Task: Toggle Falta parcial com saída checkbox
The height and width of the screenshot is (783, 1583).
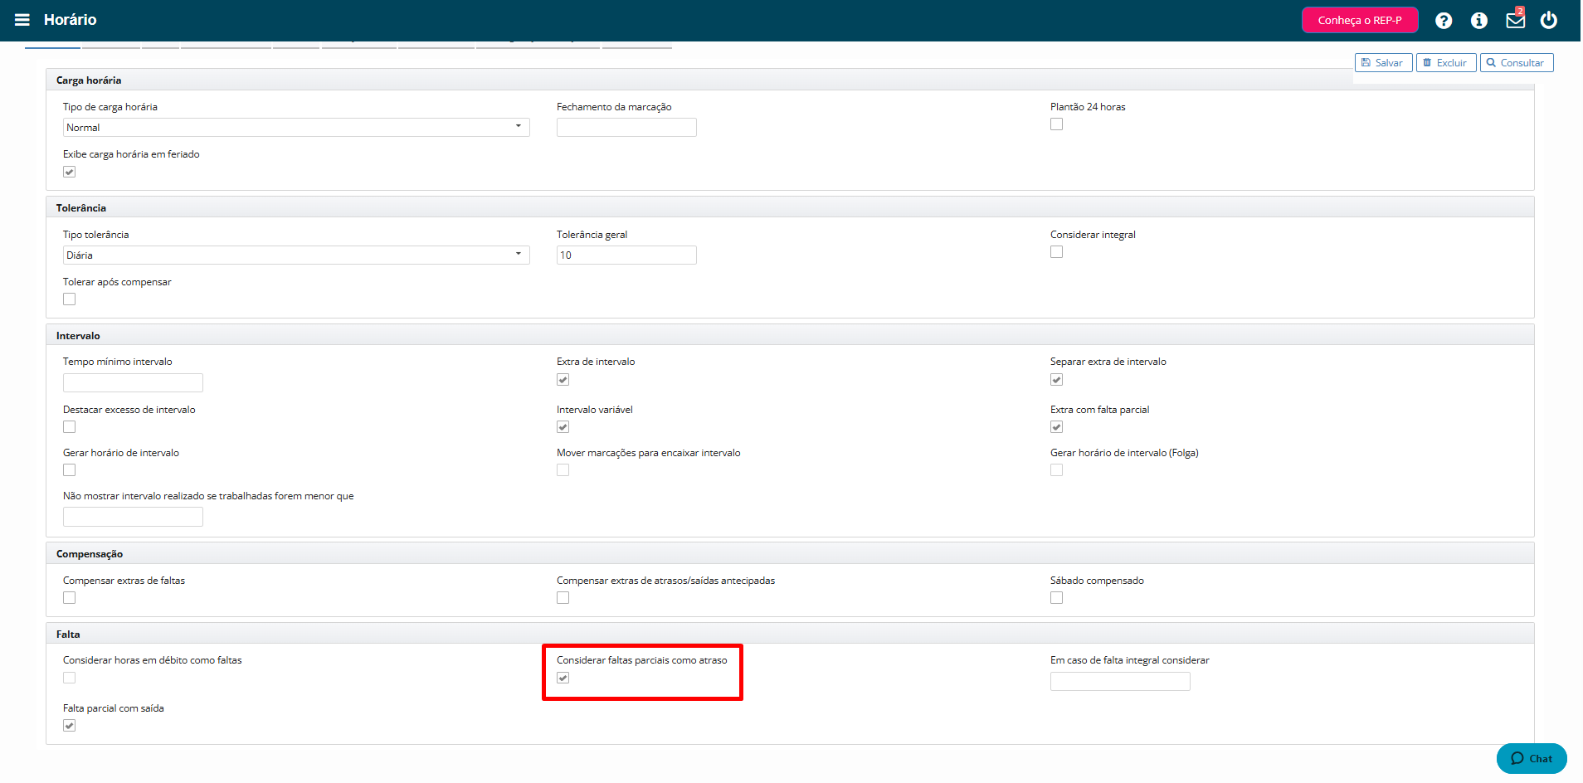Action: (x=69, y=726)
